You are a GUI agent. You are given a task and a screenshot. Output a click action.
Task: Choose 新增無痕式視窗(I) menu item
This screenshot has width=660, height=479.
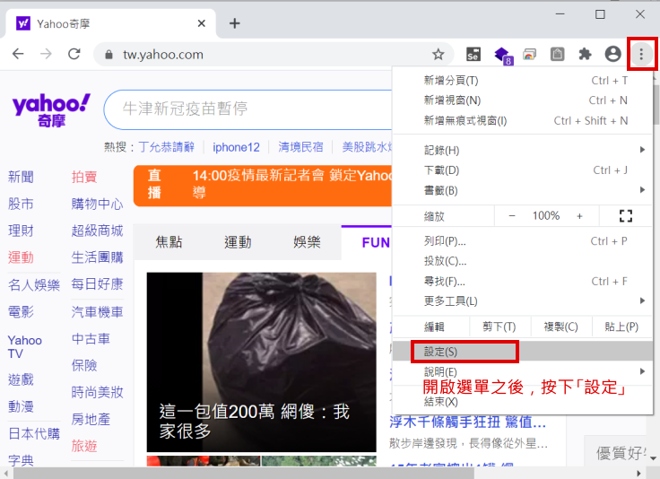(523, 121)
